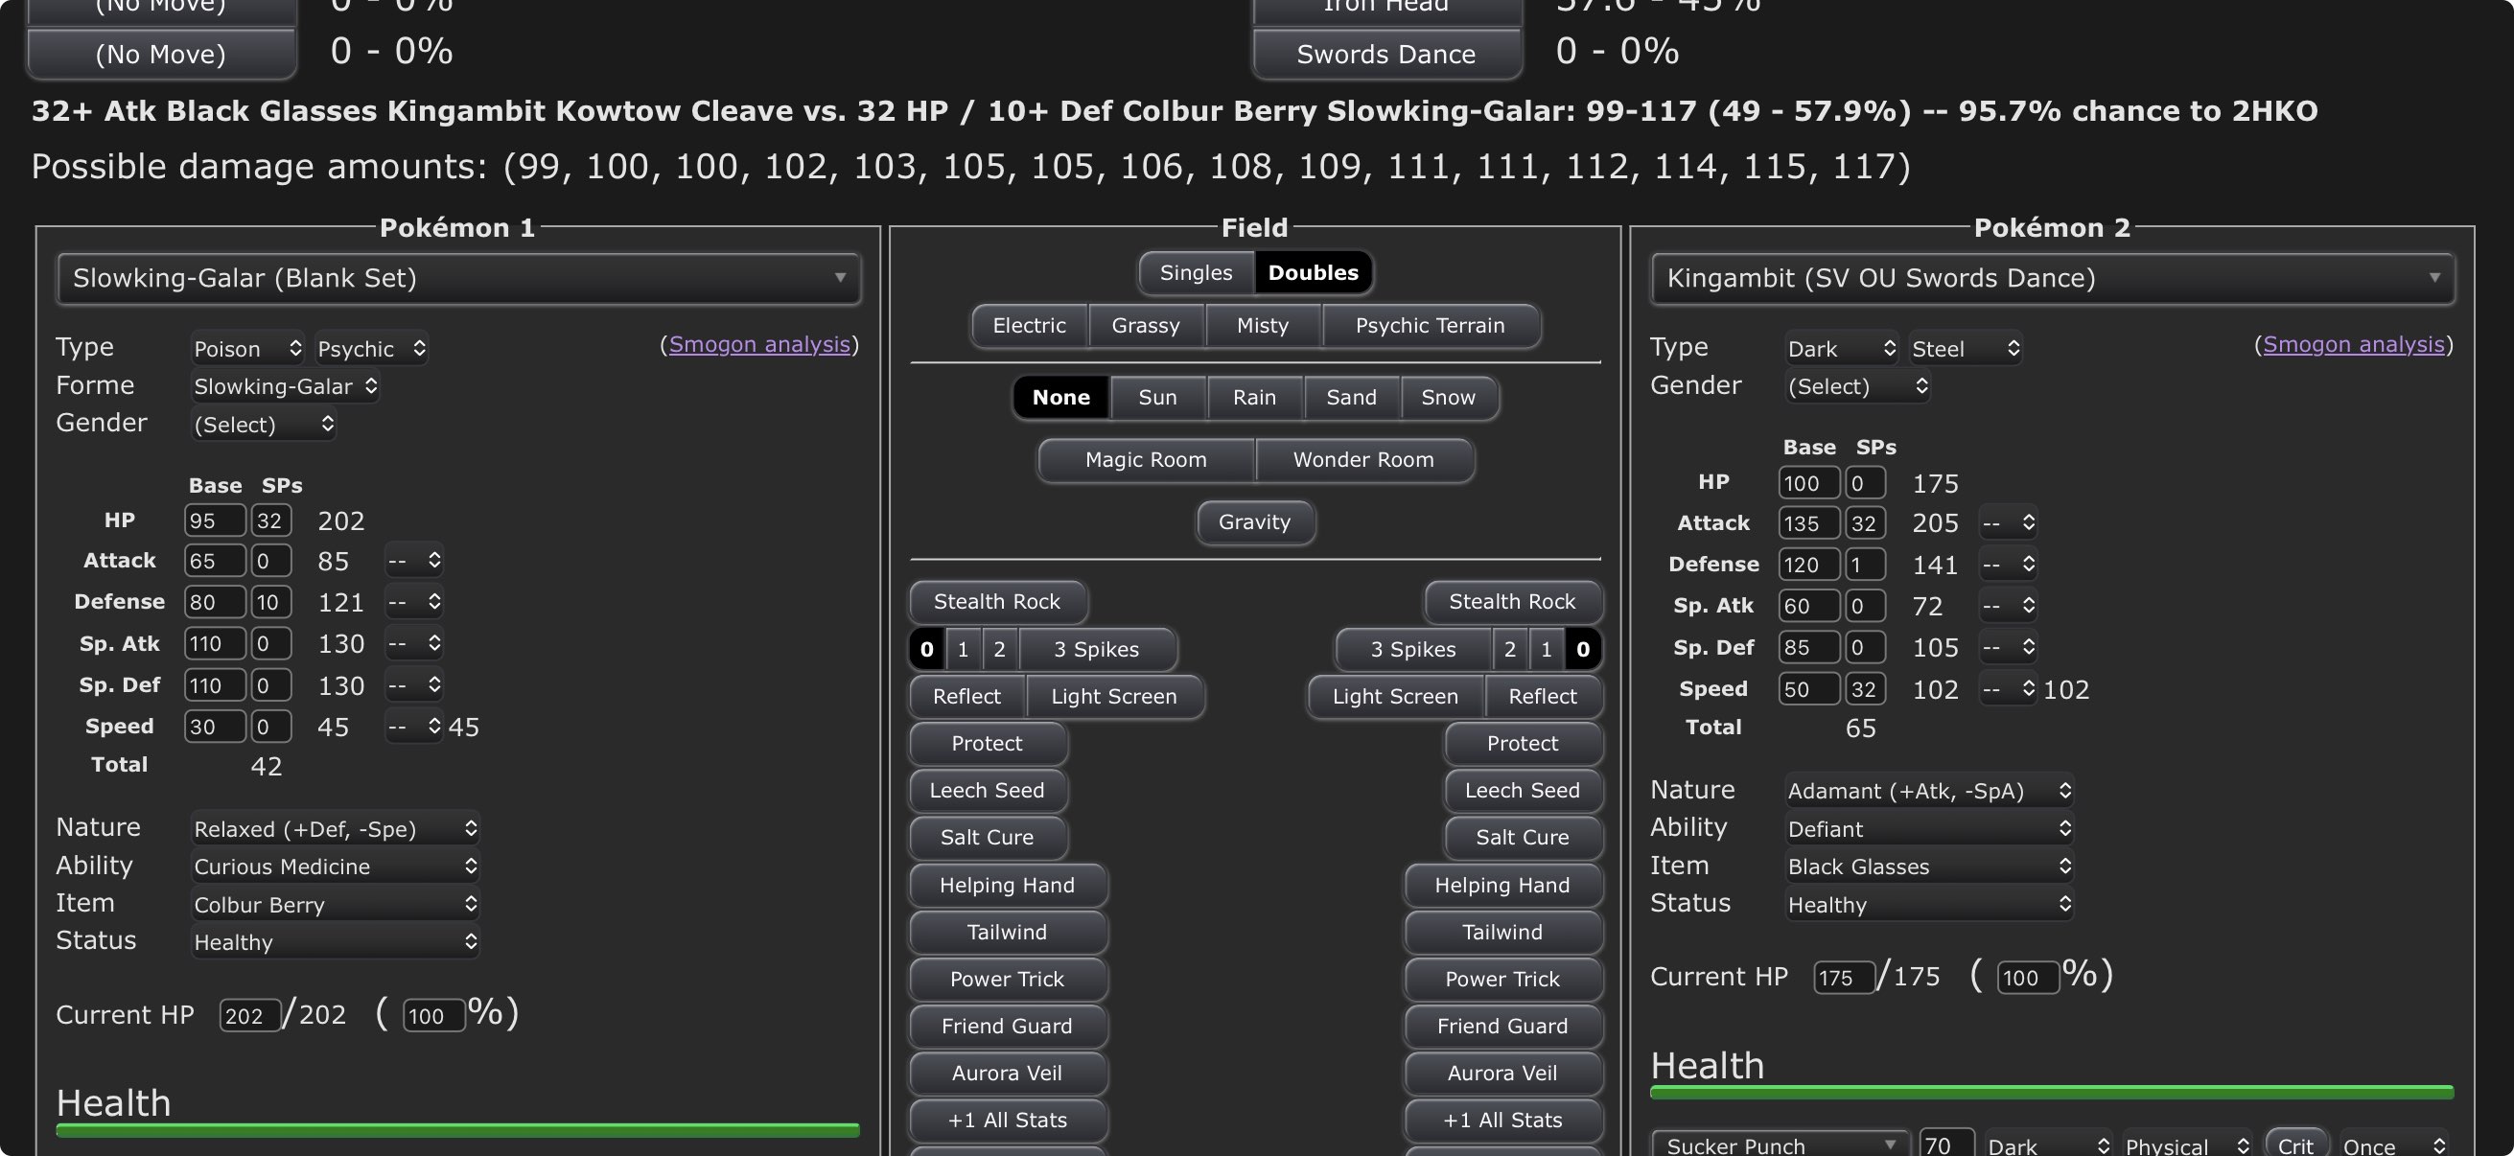
Task: Enable Electric terrain
Action: [1029, 326]
